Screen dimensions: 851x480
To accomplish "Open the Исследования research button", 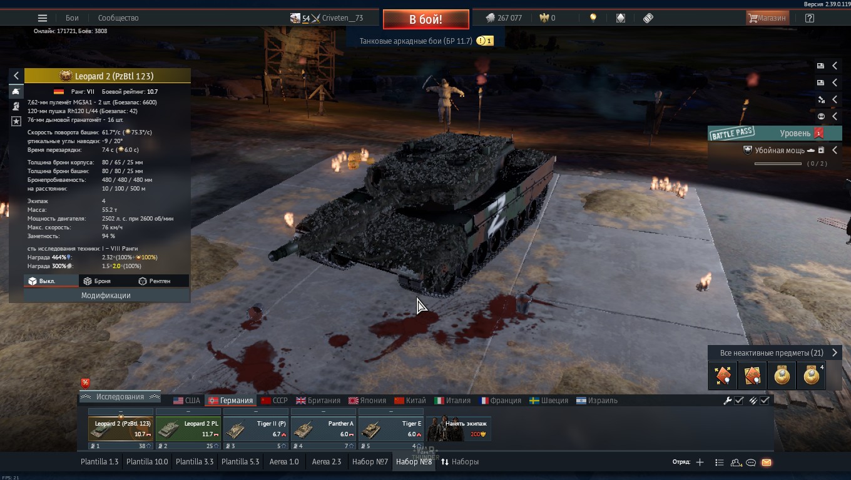I will [x=120, y=397].
